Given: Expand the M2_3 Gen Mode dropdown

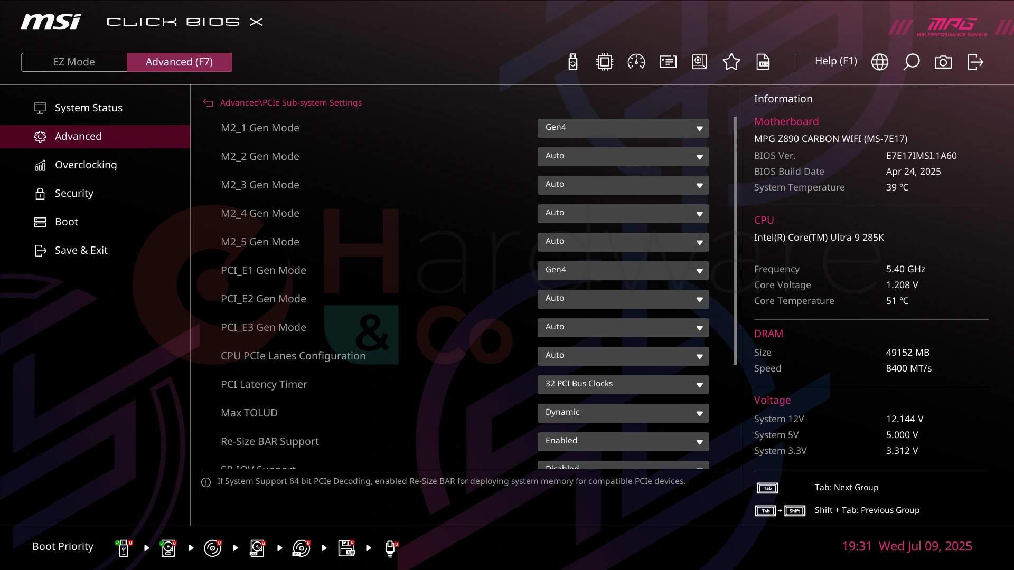Looking at the screenshot, I should [623, 185].
